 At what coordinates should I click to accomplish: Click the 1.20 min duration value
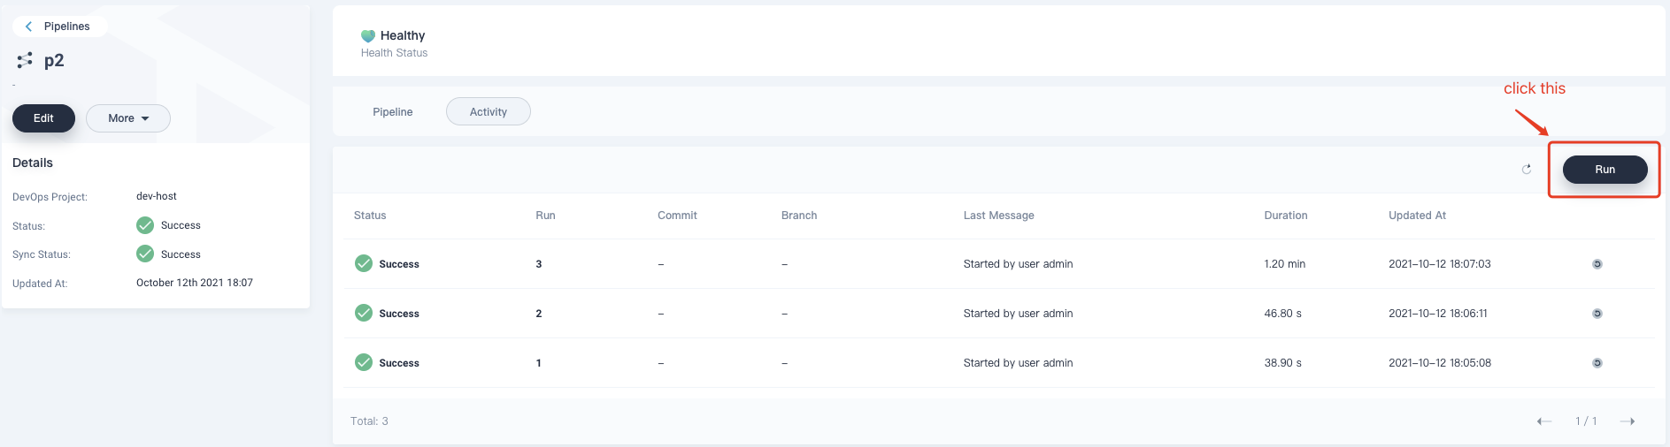1285,264
